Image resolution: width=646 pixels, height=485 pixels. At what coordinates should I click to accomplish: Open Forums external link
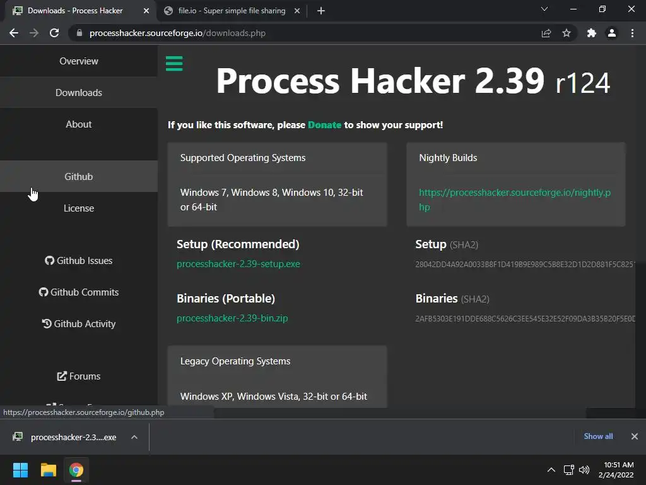tap(79, 376)
